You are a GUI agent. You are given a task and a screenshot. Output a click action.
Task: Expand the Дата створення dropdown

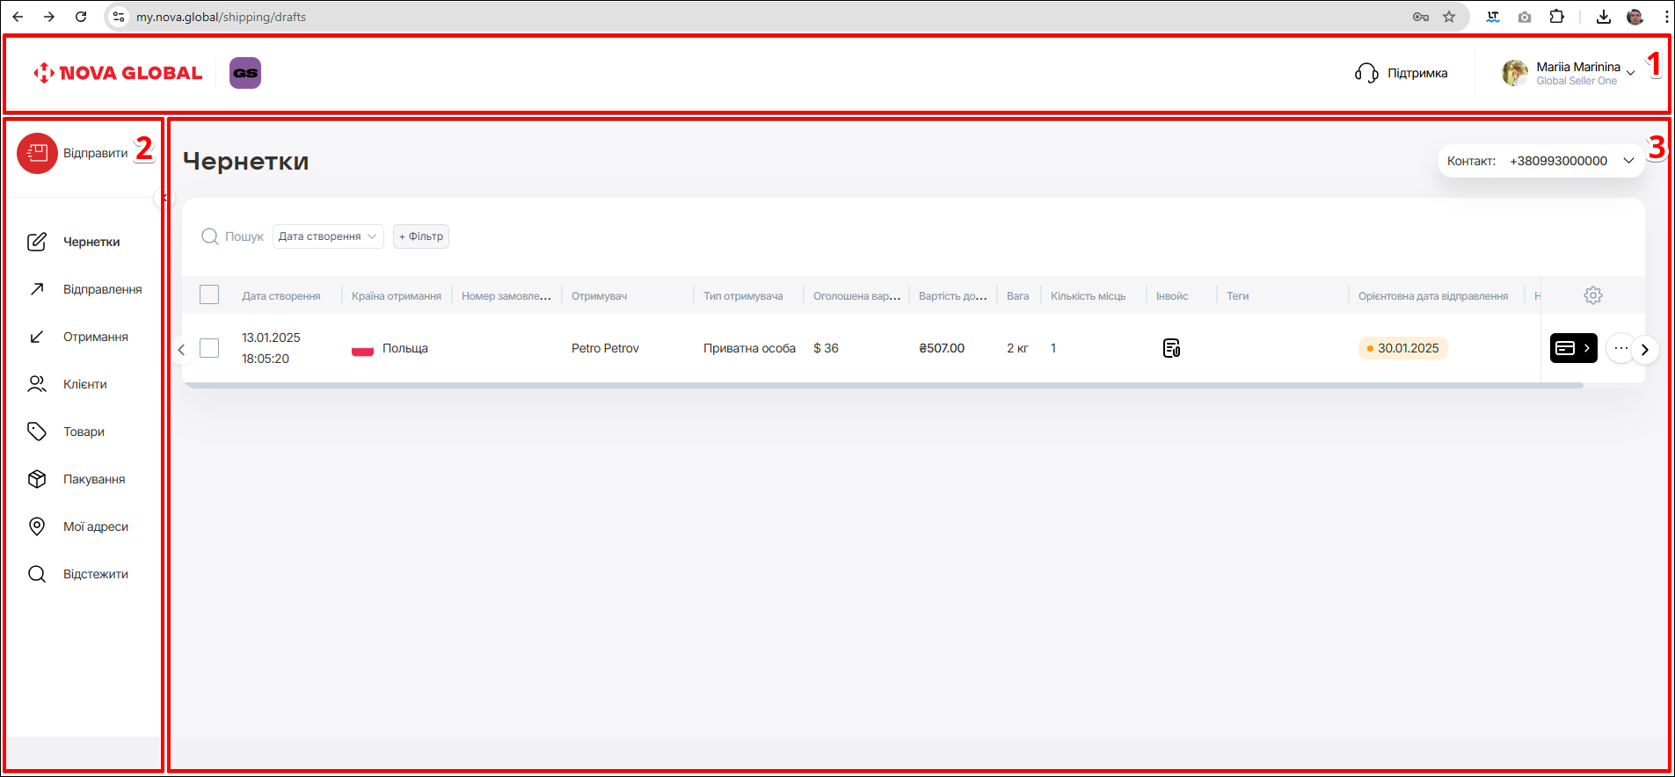coord(328,236)
